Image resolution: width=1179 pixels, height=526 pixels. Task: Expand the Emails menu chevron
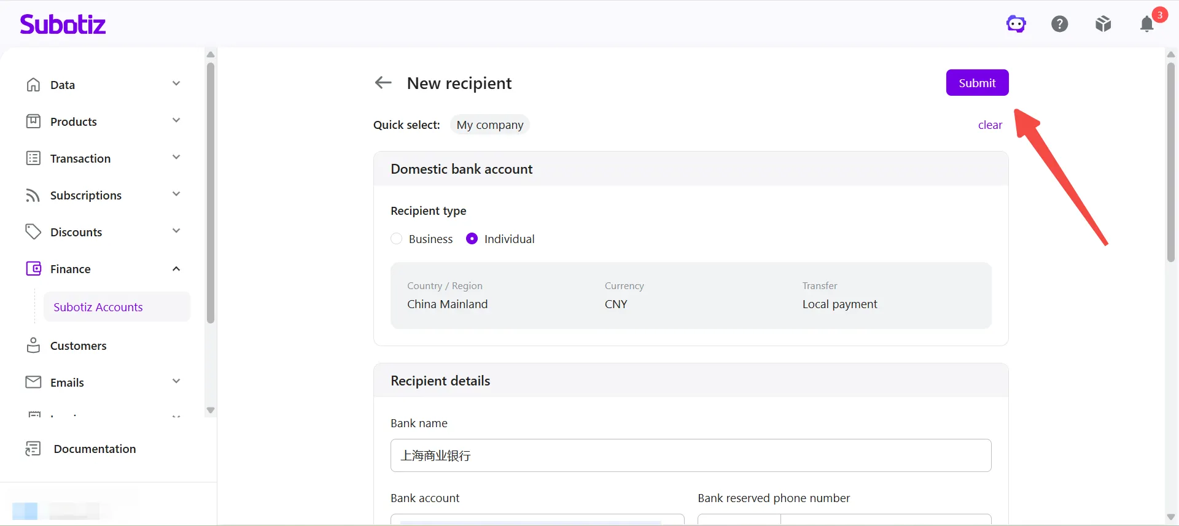click(176, 382)
